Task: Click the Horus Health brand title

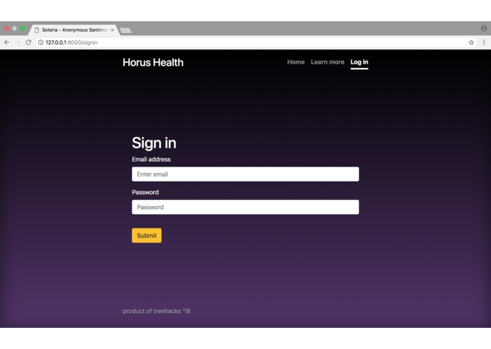Action: pos(153,62)
